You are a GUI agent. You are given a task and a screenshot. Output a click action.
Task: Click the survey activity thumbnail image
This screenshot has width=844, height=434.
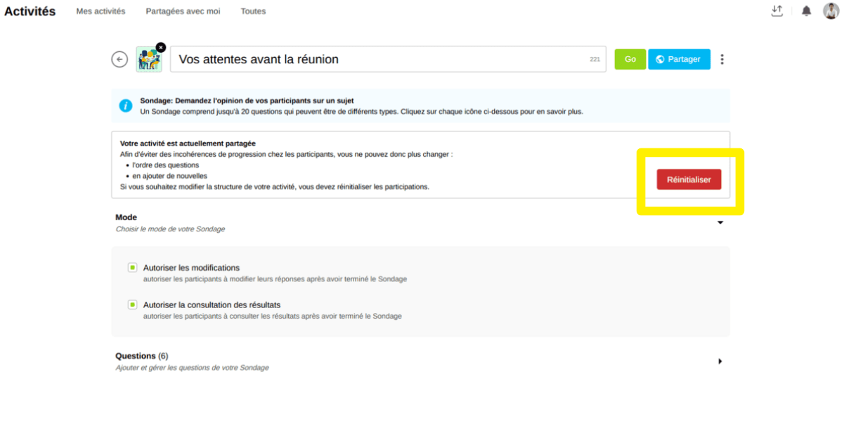[x=148, y=60]
